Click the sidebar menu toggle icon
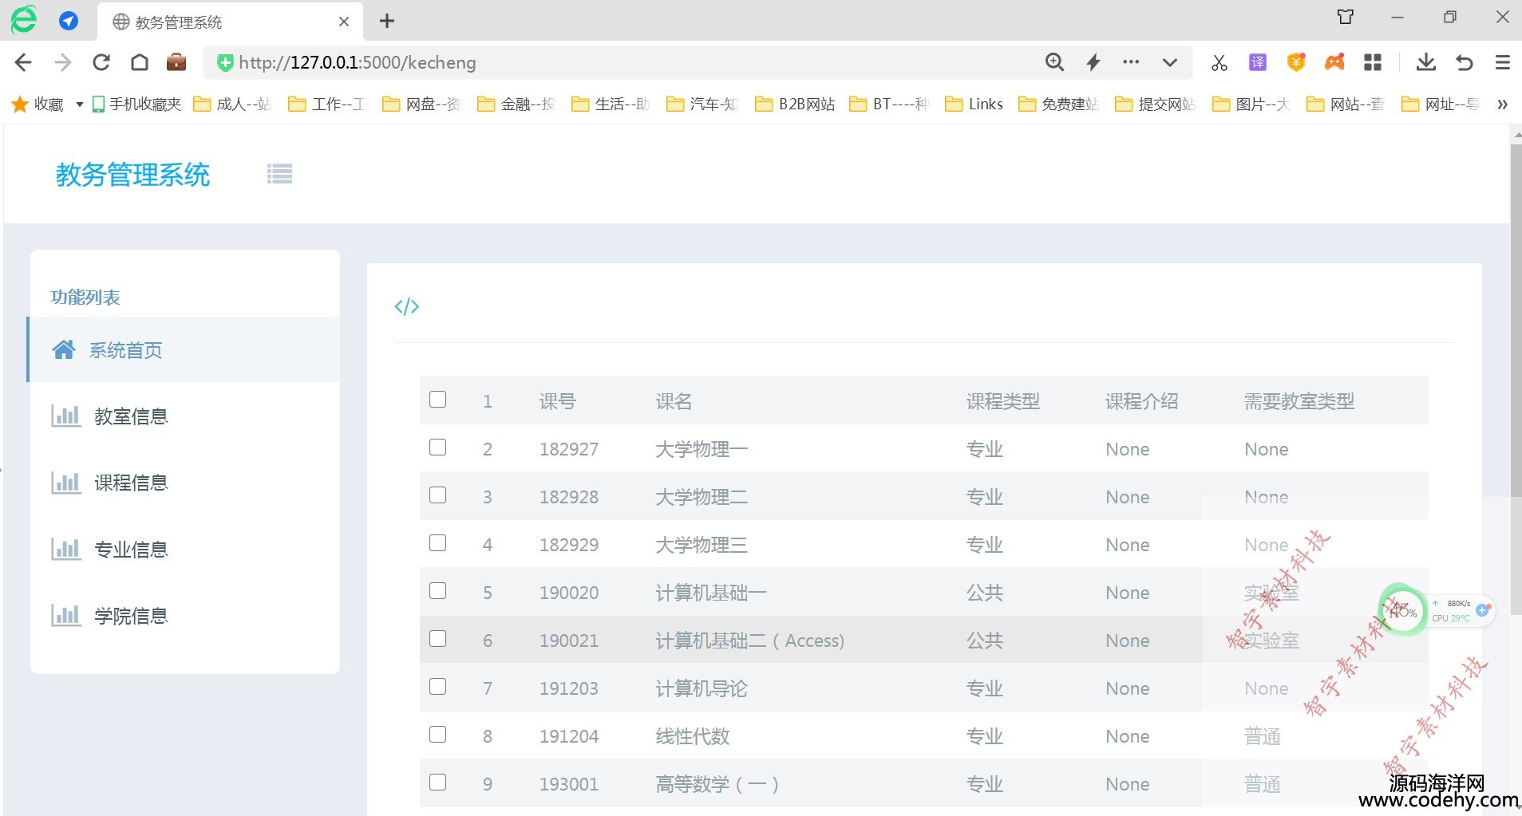Image resolution: width=1522 pixels, height=816 pixels. coord(279,174)
